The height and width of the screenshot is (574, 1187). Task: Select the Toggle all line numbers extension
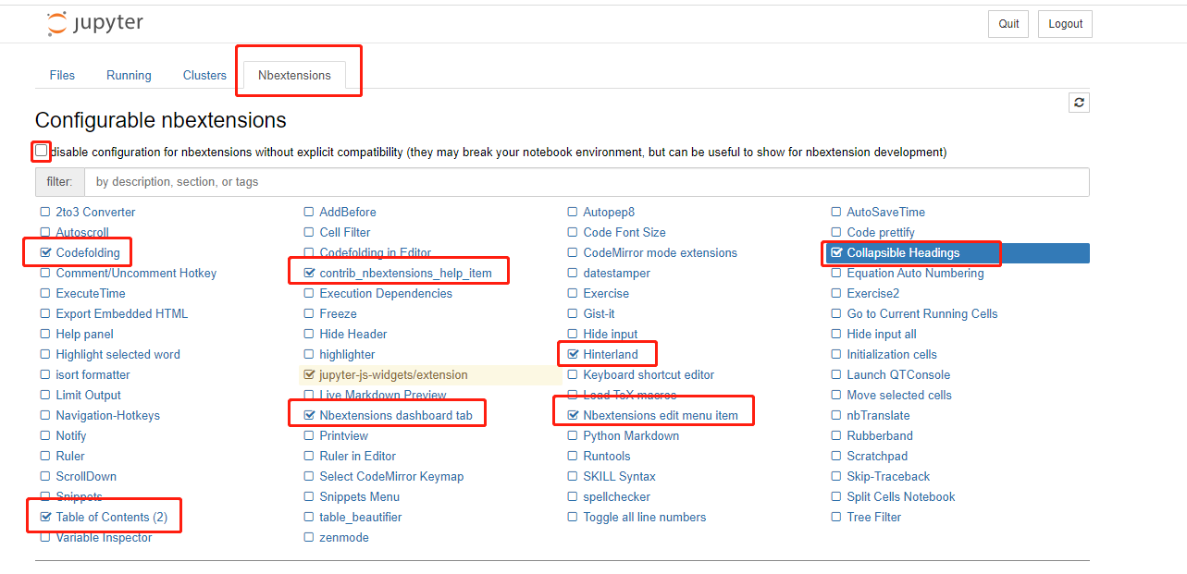(x=644, y=517)
